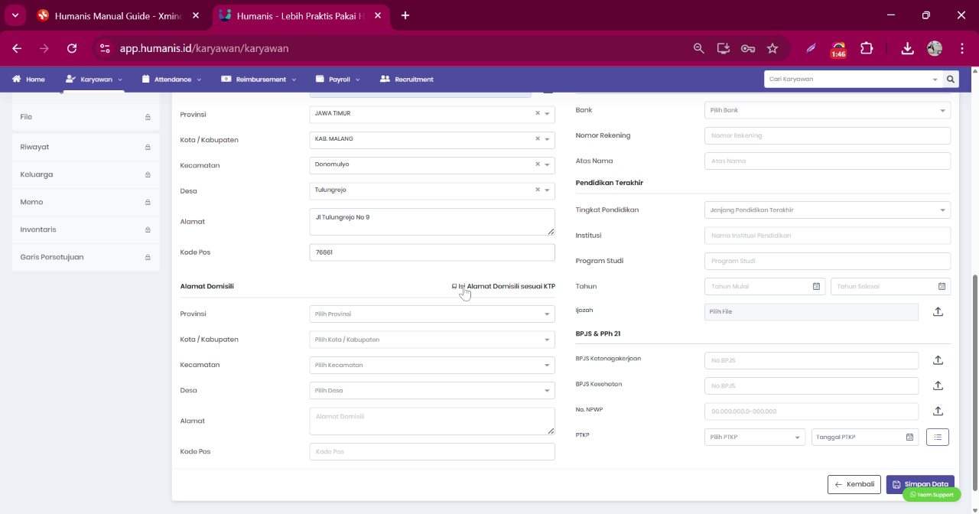Click the Nomor Rekening input field

[828, 135]
